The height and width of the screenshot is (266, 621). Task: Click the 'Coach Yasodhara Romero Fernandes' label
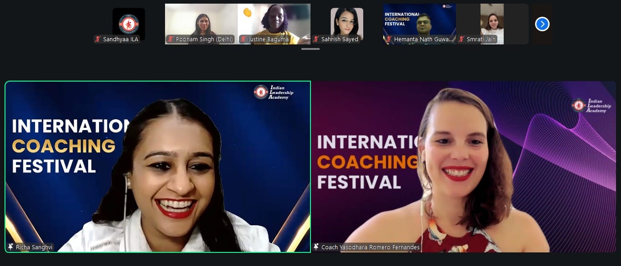pos(371,247)
